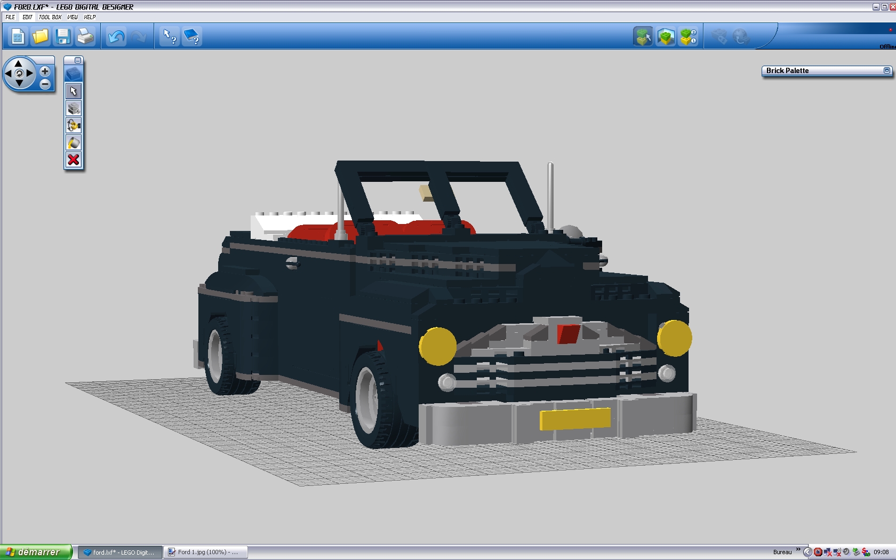Toggle the What's This help cursor
The image size is (896, 560).
[169, 36]
